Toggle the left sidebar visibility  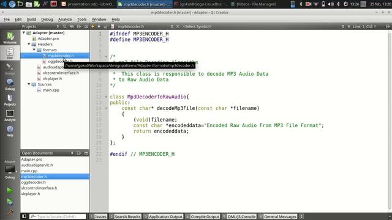[24, 216]
